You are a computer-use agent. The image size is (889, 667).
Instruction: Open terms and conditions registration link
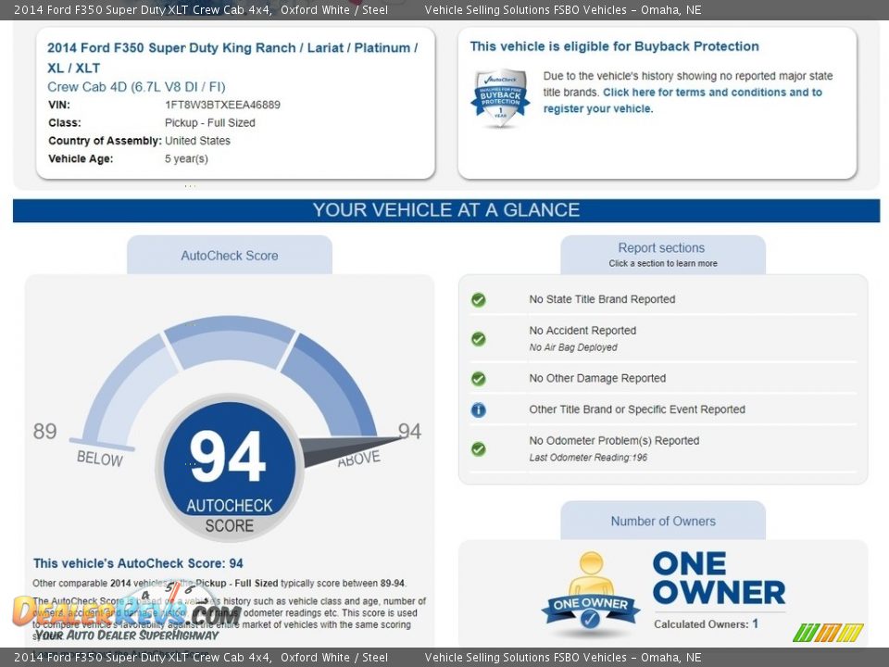pyautogui.click(x=682, y=100)
